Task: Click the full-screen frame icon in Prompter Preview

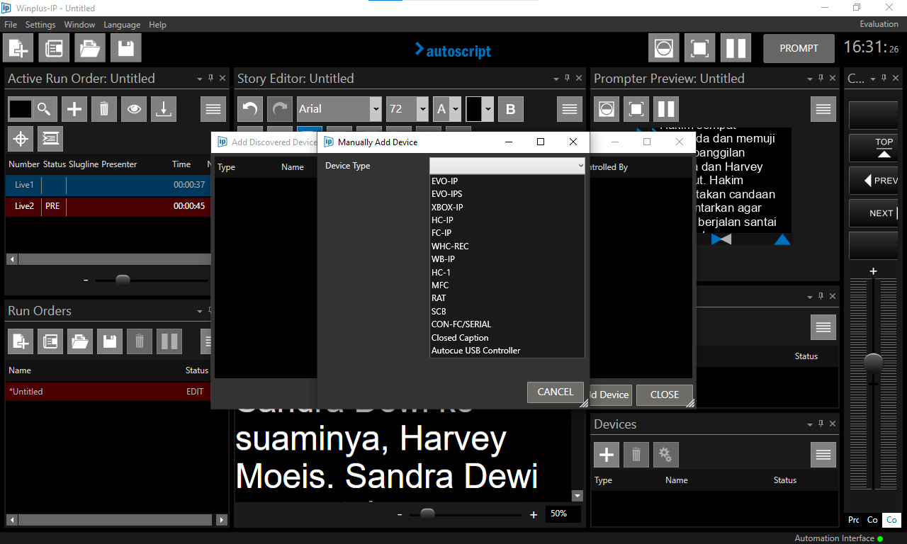Action: [636, 109]
